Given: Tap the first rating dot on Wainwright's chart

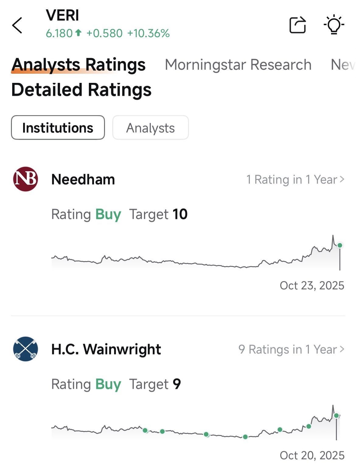Looking at the screenshot, I should [x=145, y=431].
